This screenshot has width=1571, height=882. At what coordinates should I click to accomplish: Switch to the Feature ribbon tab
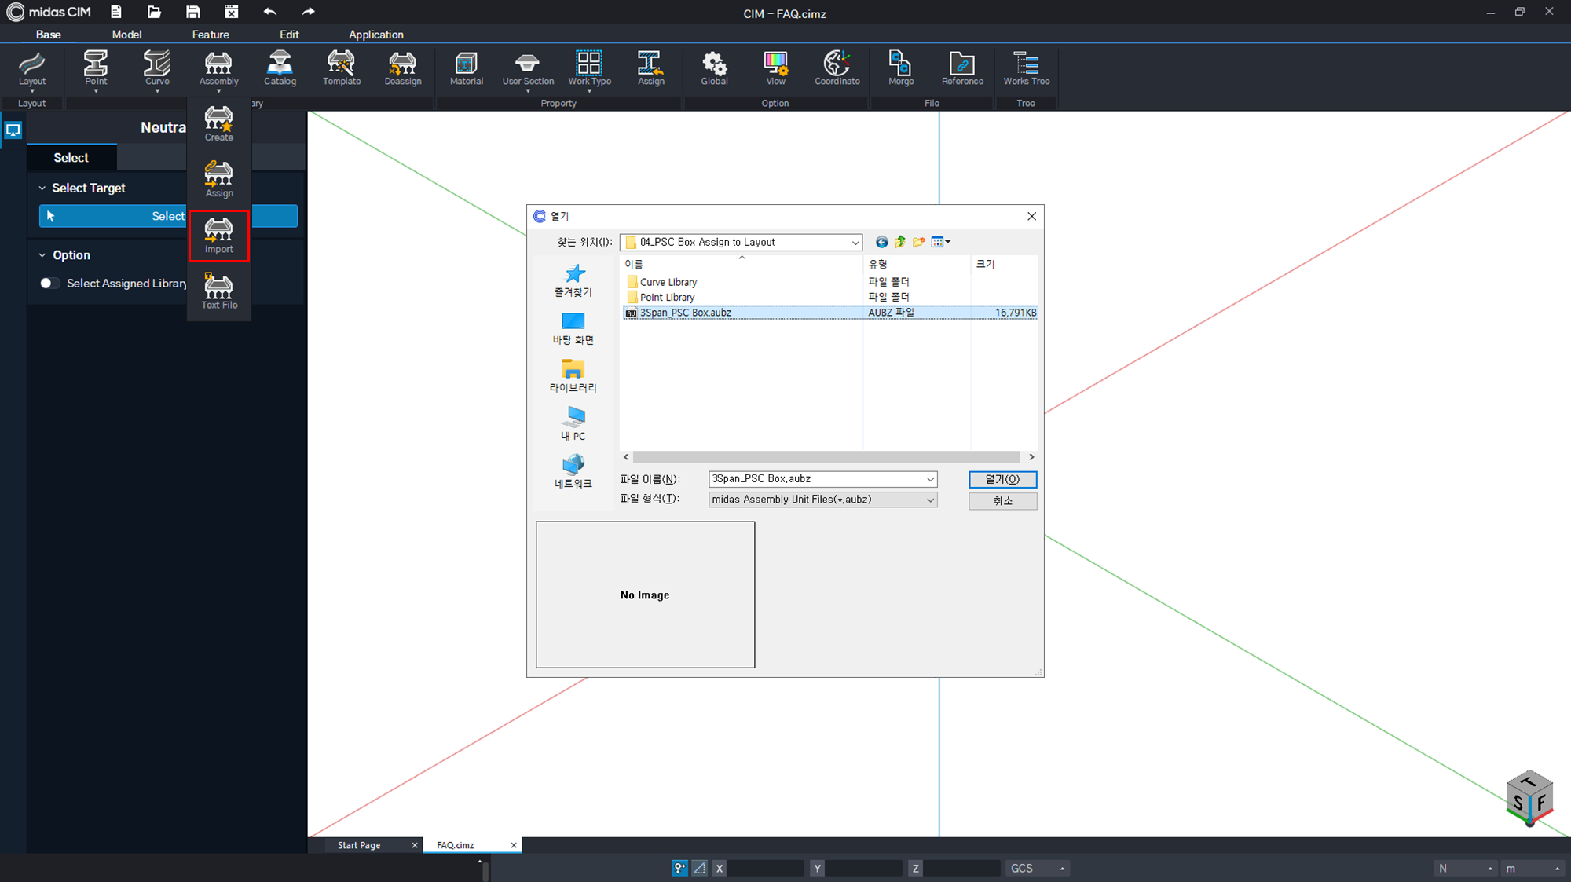[211, 35]
